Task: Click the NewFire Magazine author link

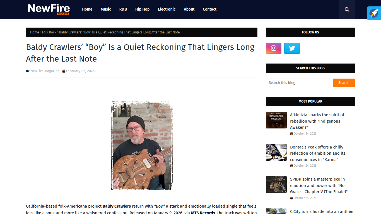Action: pos(45,71)
